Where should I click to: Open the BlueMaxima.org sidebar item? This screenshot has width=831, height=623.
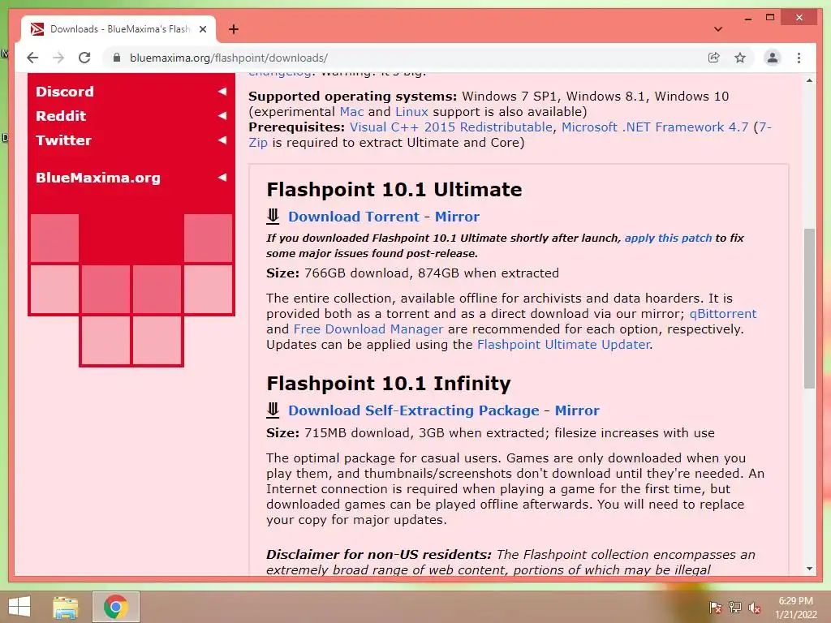pos(98,178)
